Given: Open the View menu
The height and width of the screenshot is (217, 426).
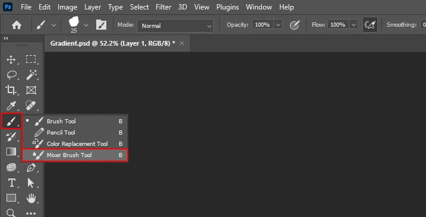Looking at the screenshot, I should pos(201,7).
